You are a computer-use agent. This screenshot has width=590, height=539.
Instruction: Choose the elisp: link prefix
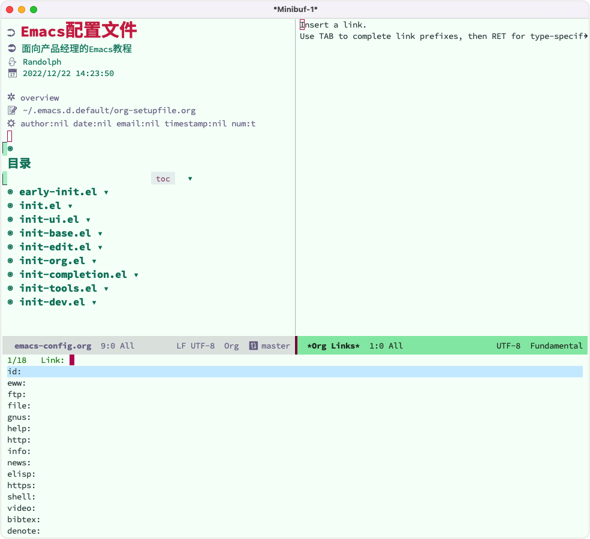click(x=295, y=474)
